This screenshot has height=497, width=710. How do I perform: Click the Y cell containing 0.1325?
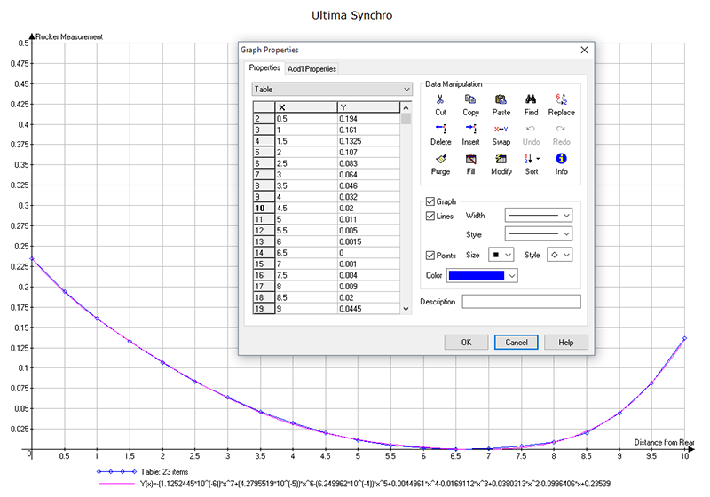368,141
